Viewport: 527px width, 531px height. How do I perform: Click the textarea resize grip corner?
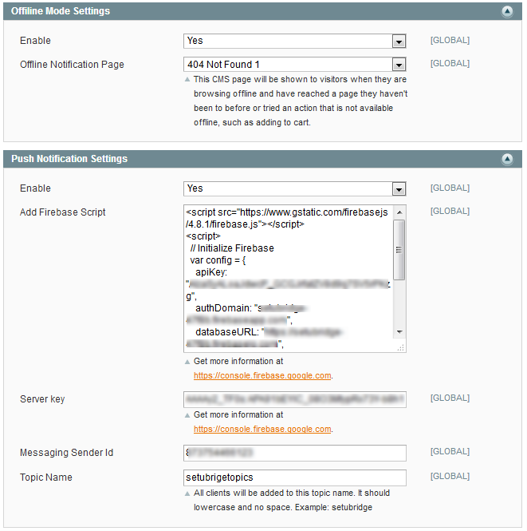(x=402, y=348)
